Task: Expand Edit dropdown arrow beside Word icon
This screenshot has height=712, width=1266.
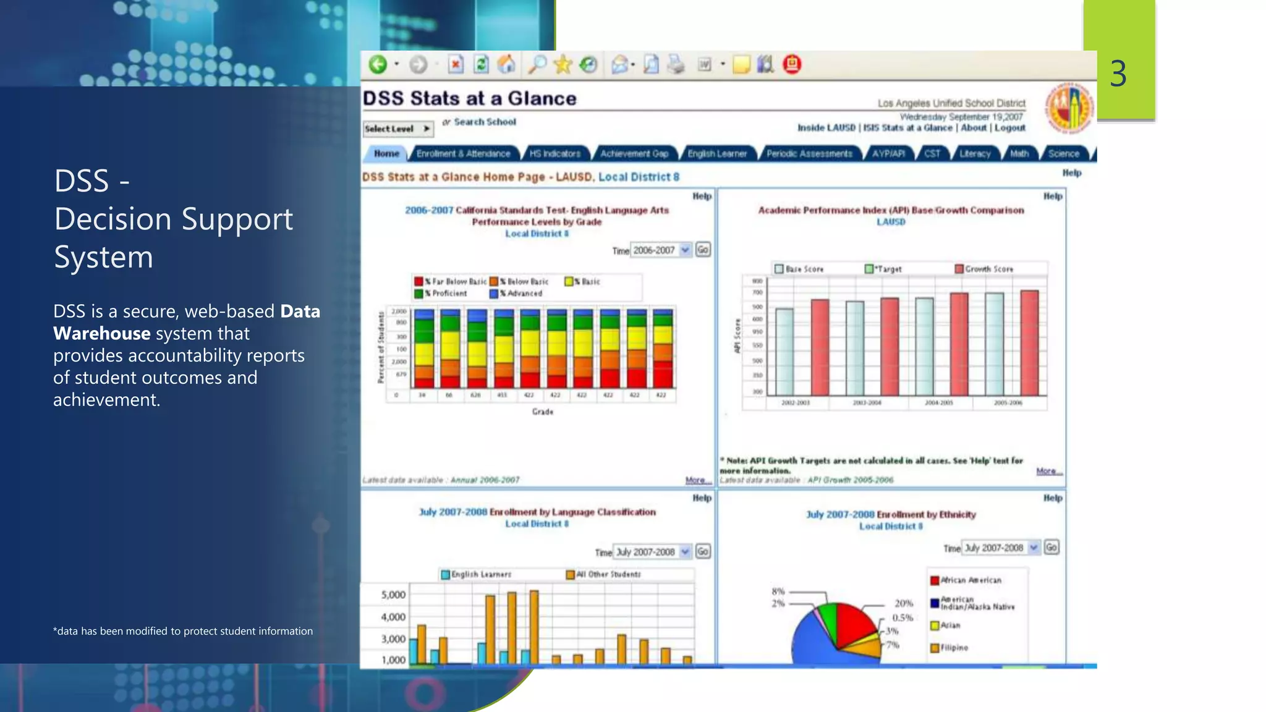Action: point(722,64)
